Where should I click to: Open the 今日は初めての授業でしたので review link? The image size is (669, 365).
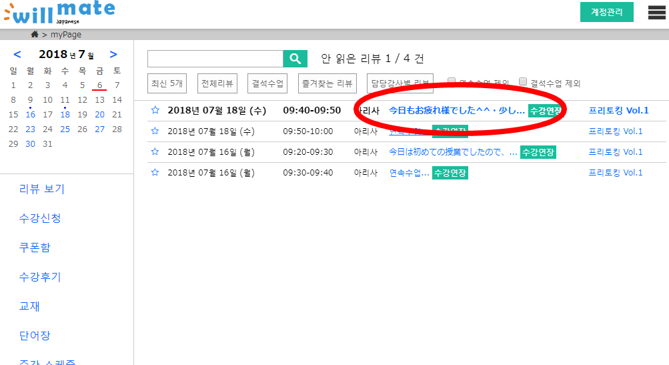coord(453,152)
